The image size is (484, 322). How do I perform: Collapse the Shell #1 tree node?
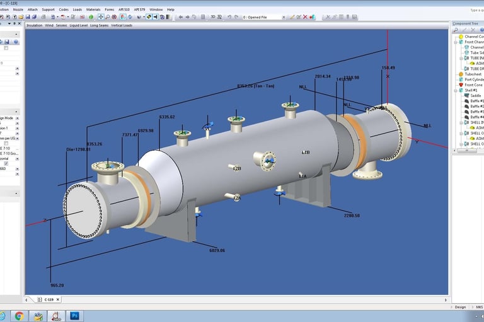[456, 91]
